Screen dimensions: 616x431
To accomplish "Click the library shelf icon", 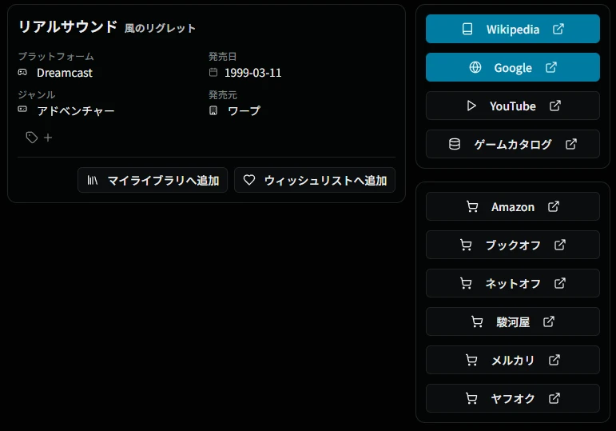I will [93, 180].
